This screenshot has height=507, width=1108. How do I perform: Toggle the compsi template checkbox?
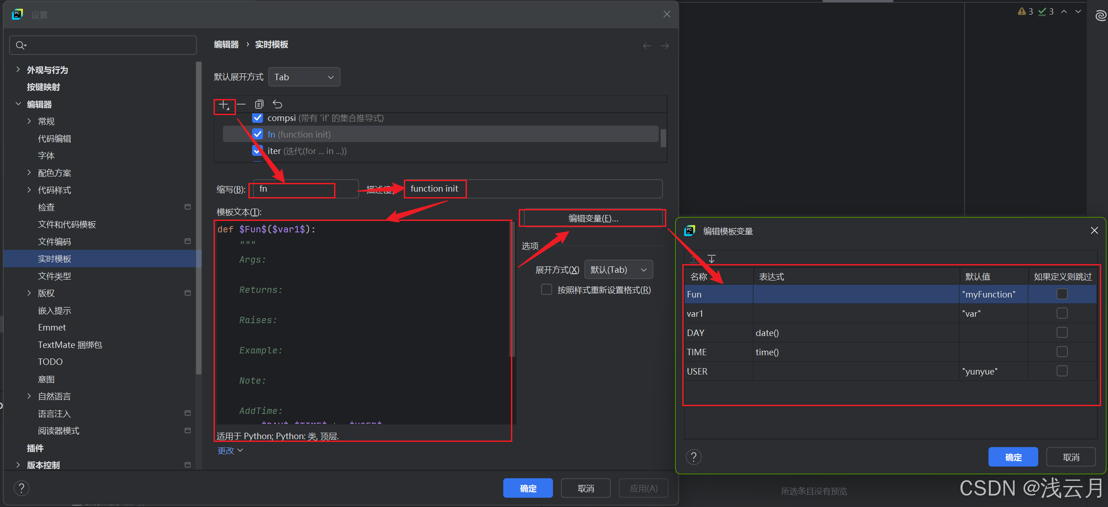(x=258, y=118)
